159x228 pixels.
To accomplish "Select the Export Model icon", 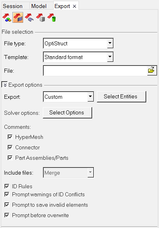I will pos(7,18).
